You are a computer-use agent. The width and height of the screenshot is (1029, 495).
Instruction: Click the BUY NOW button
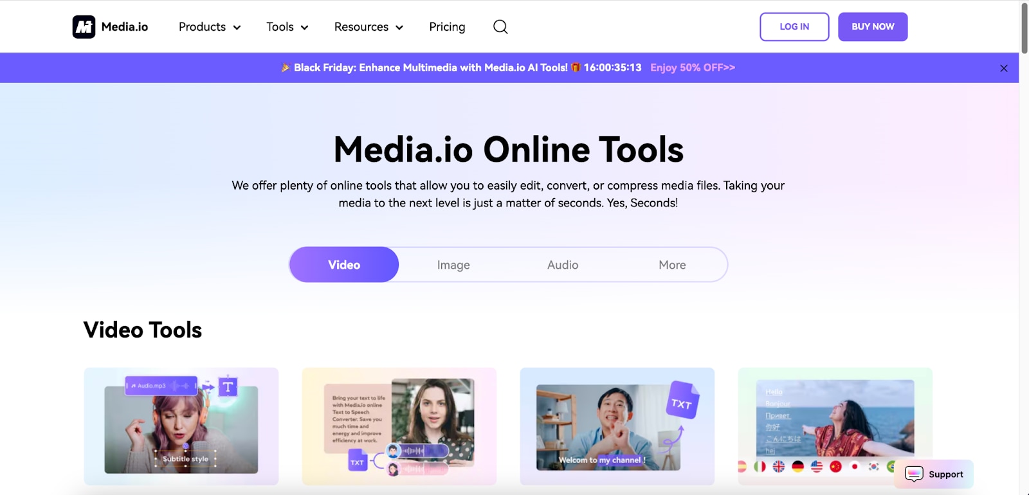click(873, 27)
